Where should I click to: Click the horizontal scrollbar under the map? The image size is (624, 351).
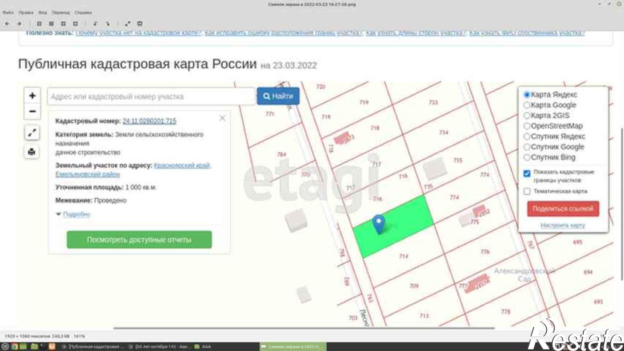pos(304,328)
